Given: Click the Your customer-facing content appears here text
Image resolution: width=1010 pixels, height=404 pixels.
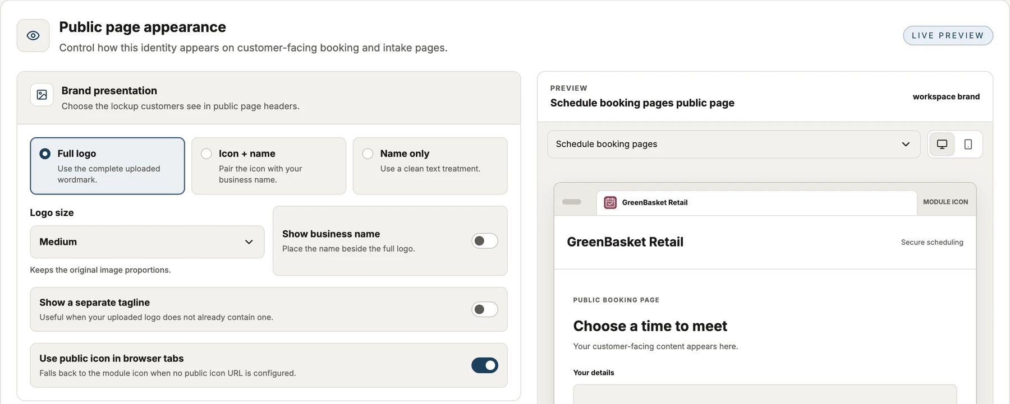Looking at the screenshot, I should pyautogui.click(x=655, y=346).
